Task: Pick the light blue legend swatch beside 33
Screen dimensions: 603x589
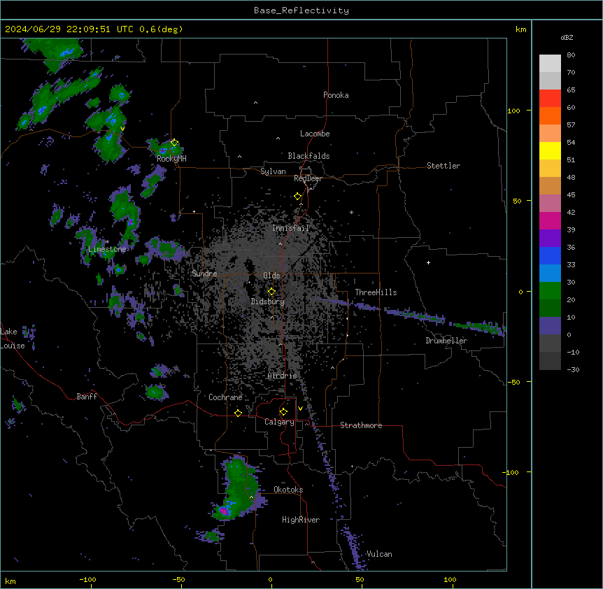Action: [550, 273]
